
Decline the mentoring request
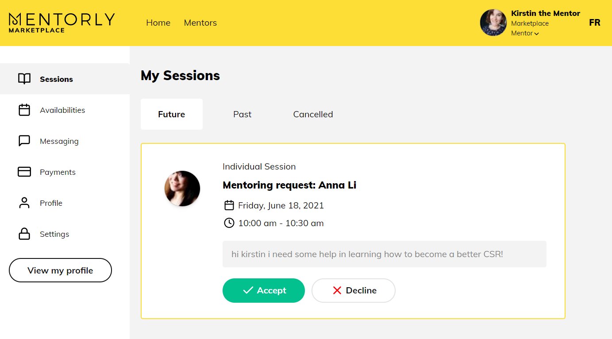tap(353, 290)
